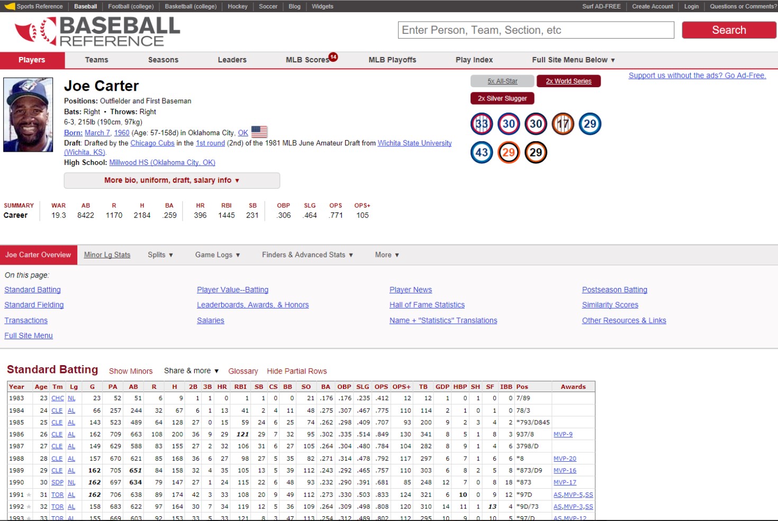Open Widgets in the top bar

point(322,6)
